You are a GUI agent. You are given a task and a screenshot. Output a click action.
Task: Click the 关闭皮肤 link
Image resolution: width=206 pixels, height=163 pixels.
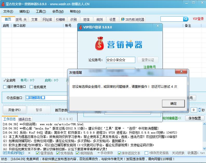click(x=178, y=153)
